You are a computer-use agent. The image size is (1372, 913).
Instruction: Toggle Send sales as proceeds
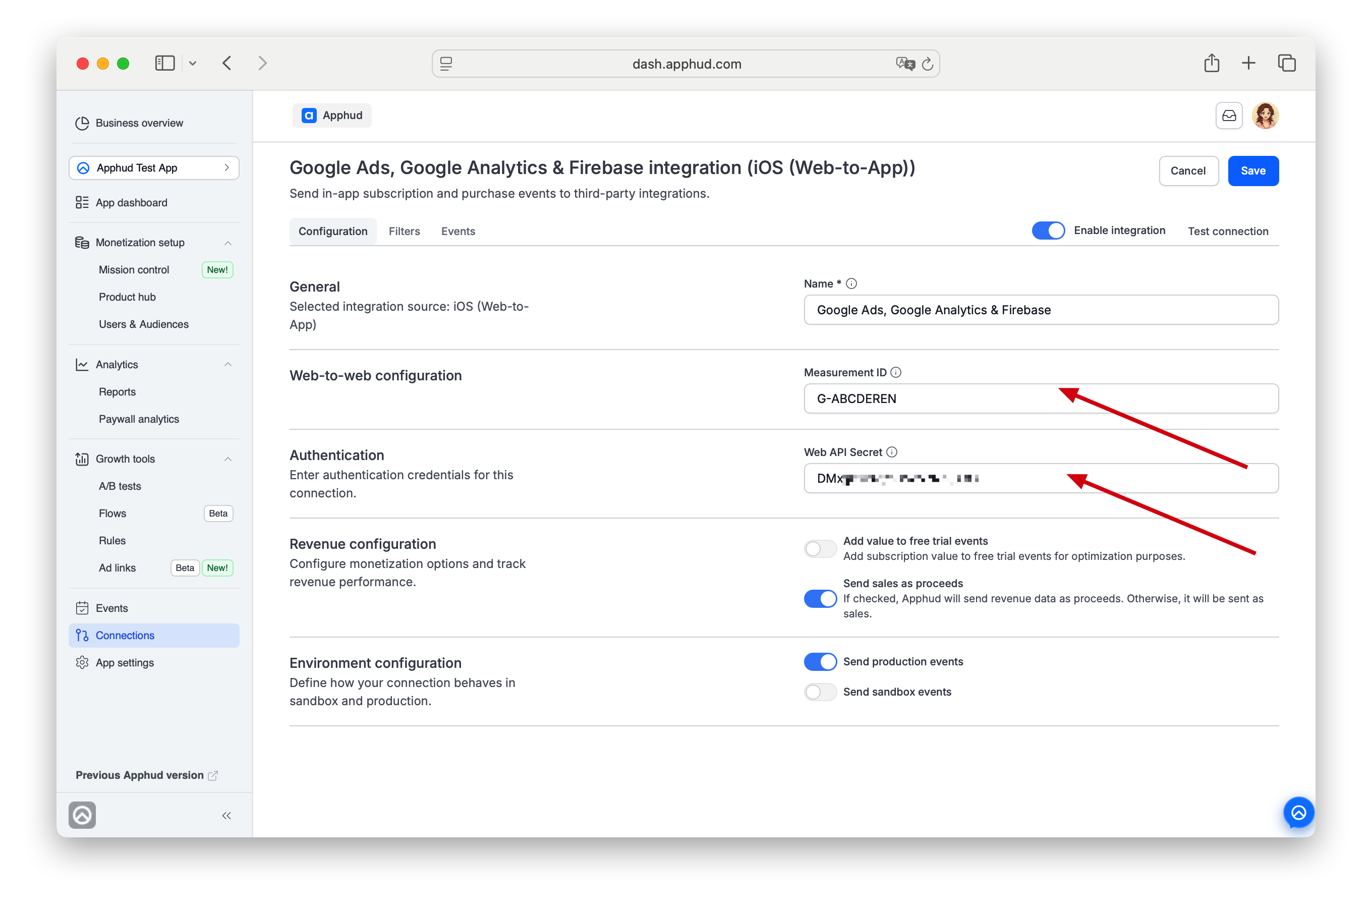pyautogui.click(x=820, y=599)
